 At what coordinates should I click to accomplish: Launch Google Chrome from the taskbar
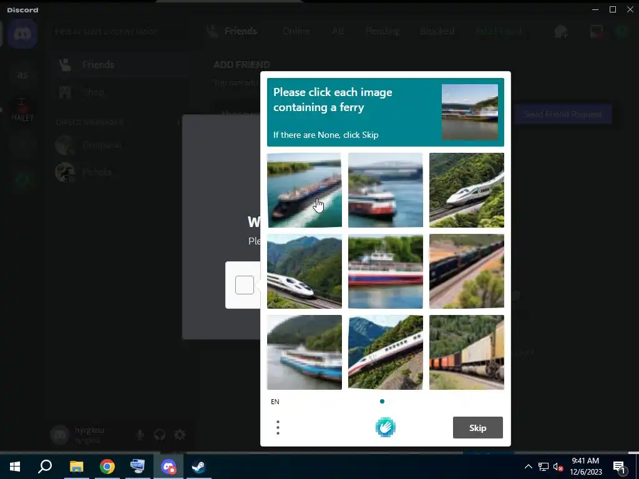pos(107,467)
